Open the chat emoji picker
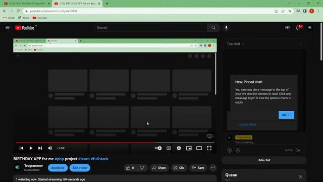The width and height of the screenshot is (323, 182). point(229,151)
